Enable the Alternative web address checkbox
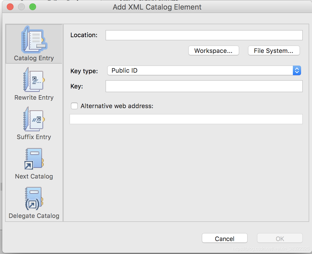The image size is (312, 254). tap(74, 106)
